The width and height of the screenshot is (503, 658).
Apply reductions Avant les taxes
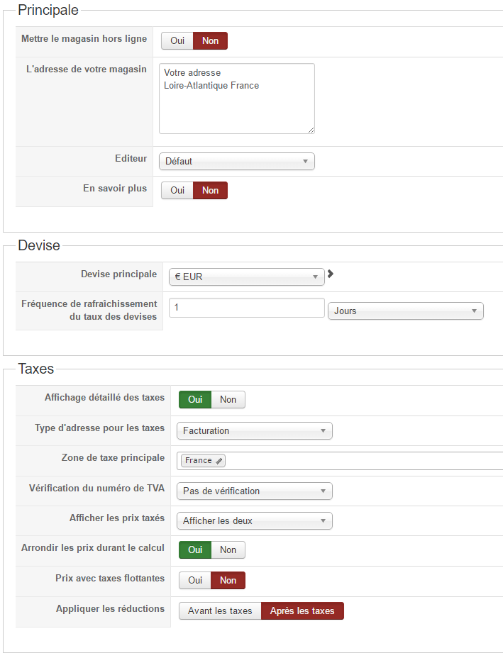(220, 611)
